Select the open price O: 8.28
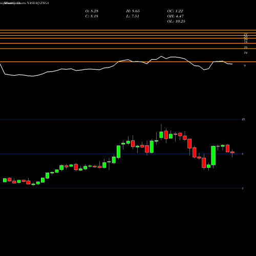256x256 pixels. tap(92, 11)
